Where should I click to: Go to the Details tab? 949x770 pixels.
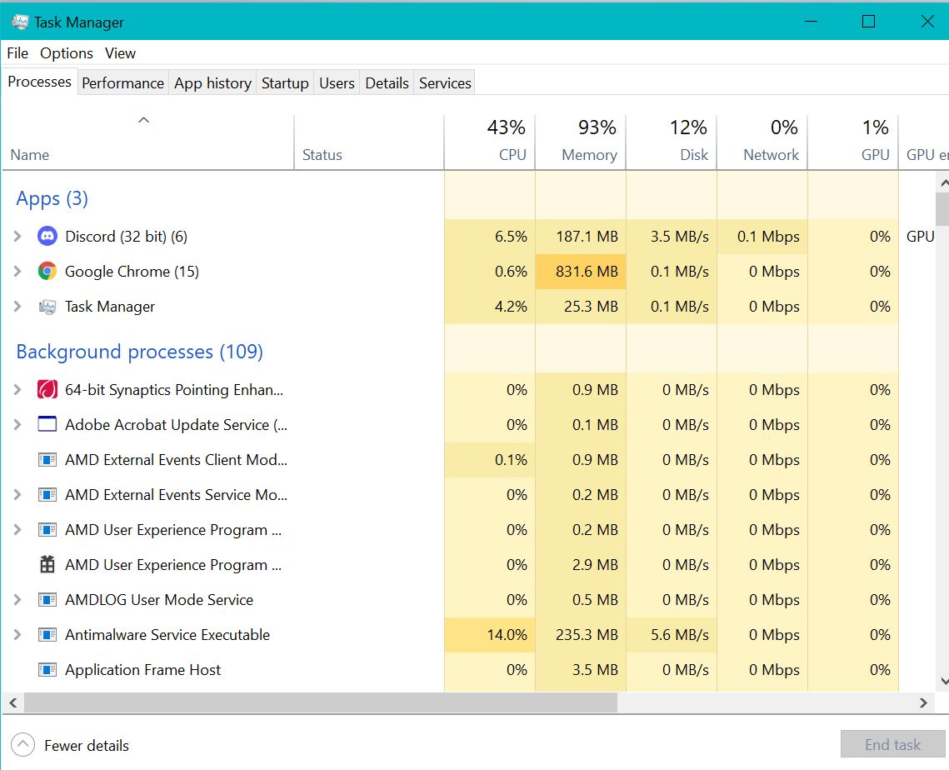[387, 83]
